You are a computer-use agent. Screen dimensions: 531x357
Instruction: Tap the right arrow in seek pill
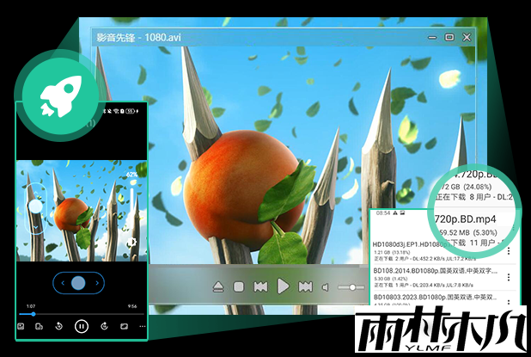tap(97, 282)
